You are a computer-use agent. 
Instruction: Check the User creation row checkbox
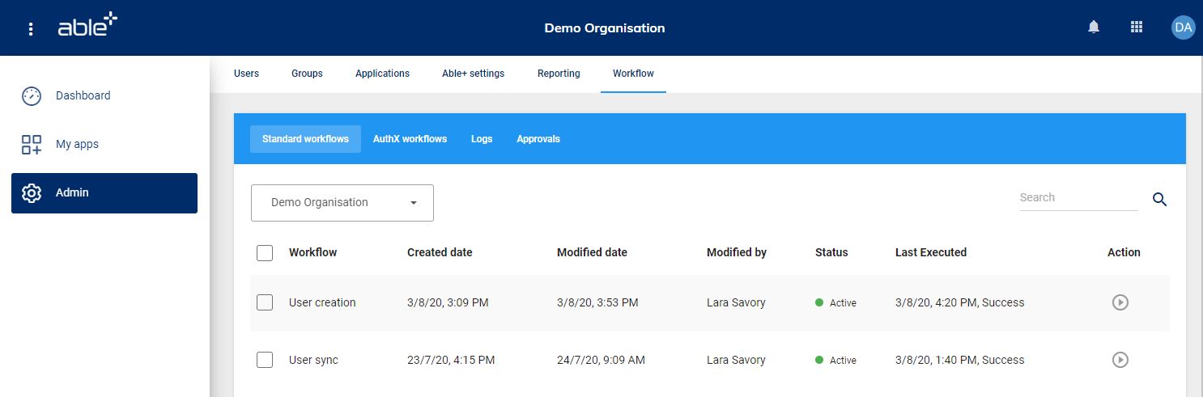(265, 302)
